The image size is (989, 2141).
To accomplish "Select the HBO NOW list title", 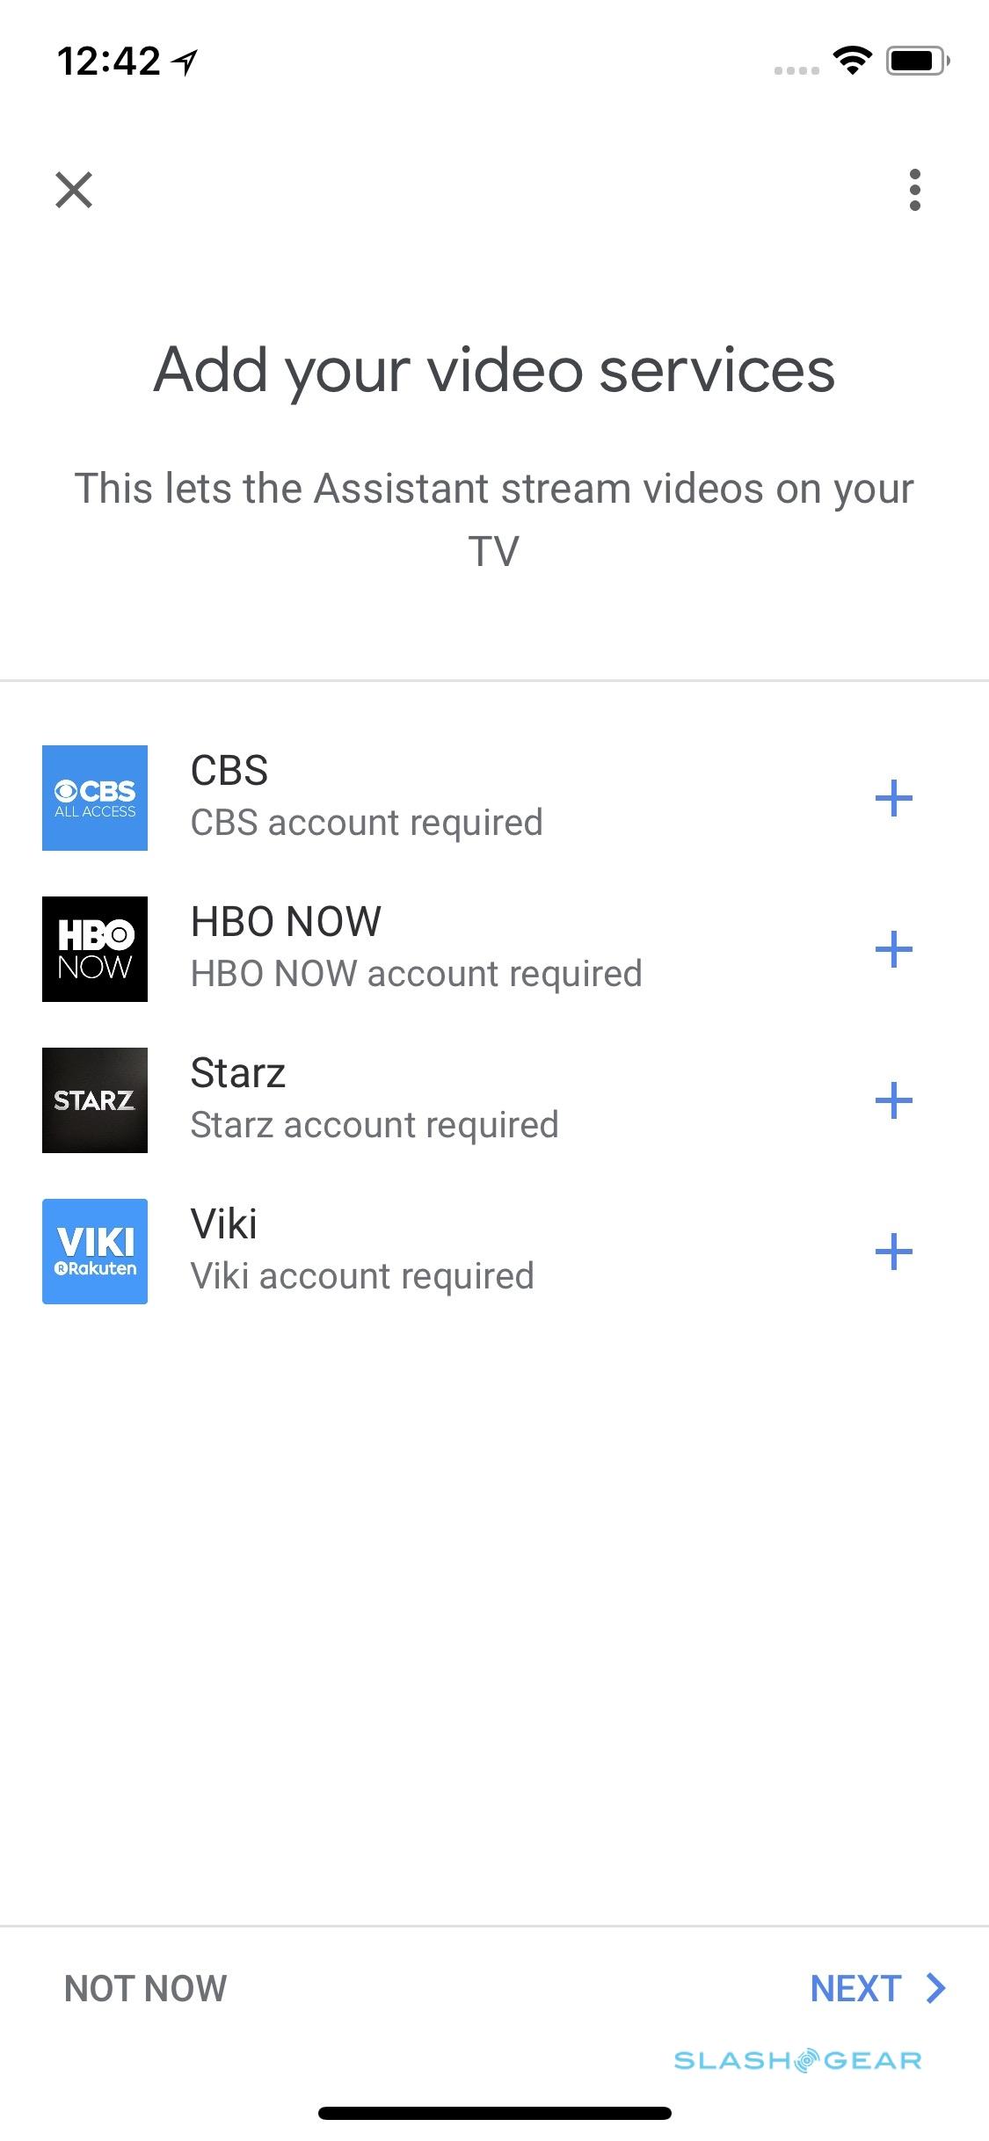I will [286, 922].
